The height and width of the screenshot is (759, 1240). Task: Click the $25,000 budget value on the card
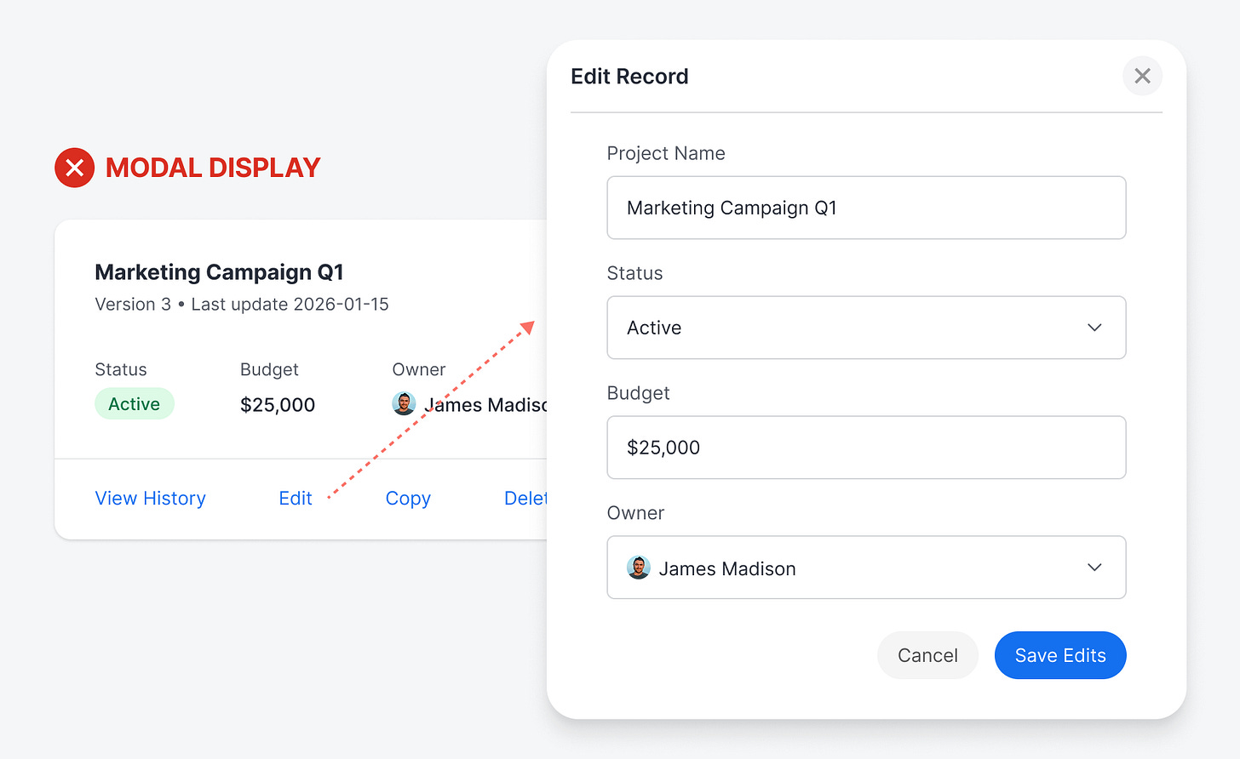coord(278,405)
